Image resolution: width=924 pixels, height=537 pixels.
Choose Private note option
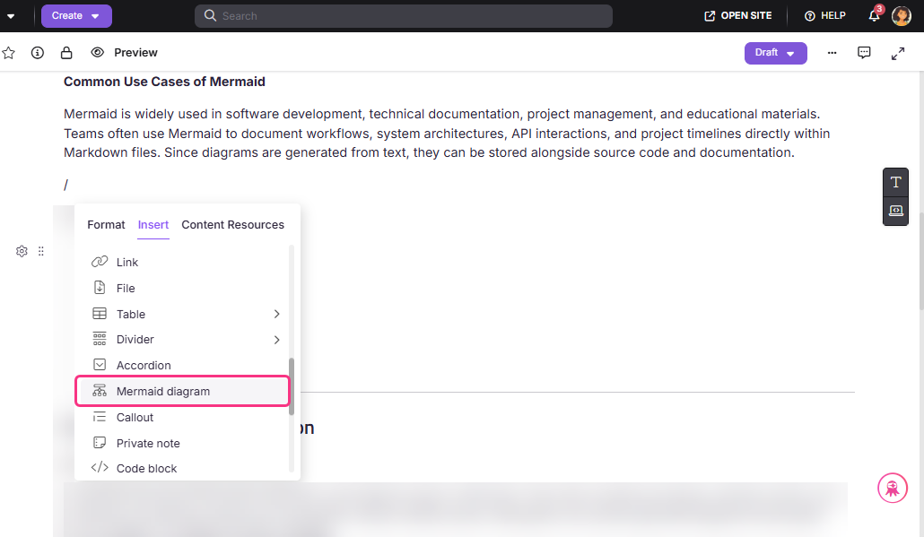tap(183, 444)
